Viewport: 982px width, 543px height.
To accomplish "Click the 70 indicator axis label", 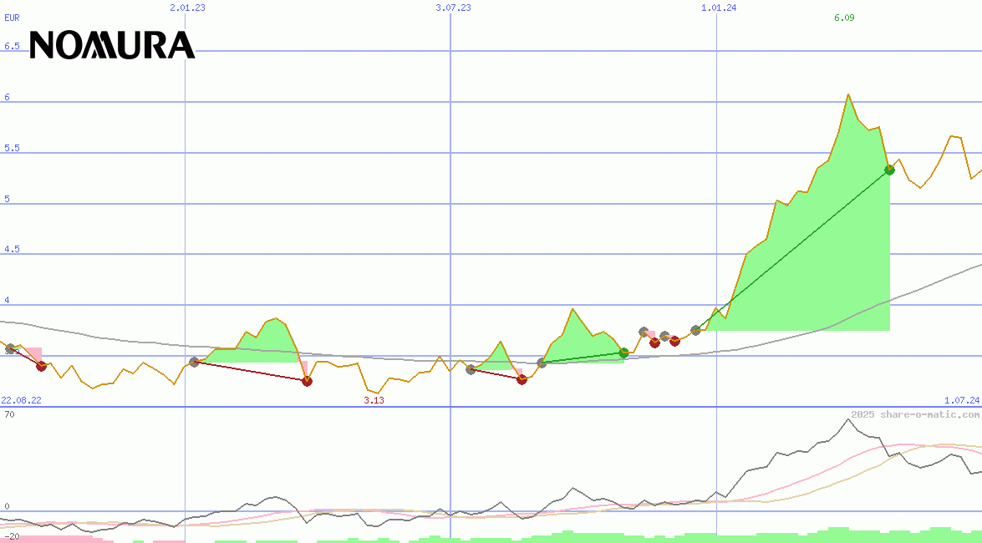I will (9, 414).
